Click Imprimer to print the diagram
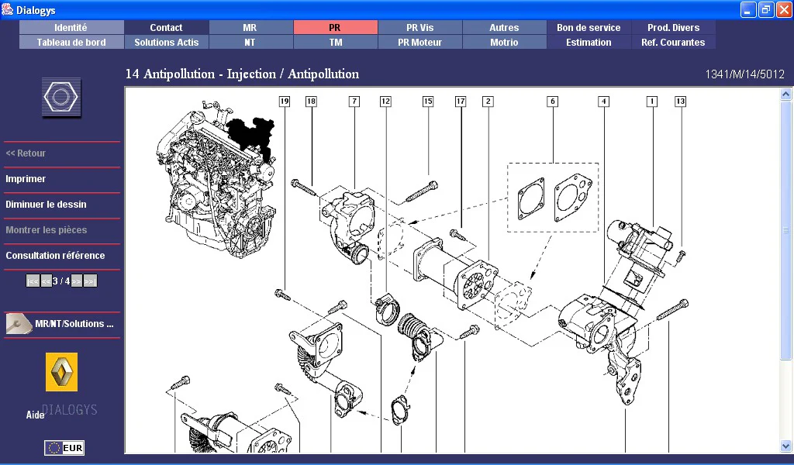This screenshot has height=465, width=794. click(26, 179)
